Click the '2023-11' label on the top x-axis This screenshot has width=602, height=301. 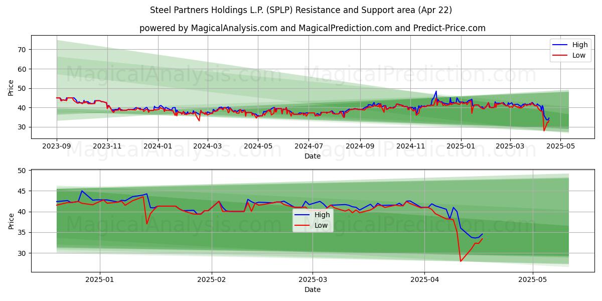pos(107,146)
